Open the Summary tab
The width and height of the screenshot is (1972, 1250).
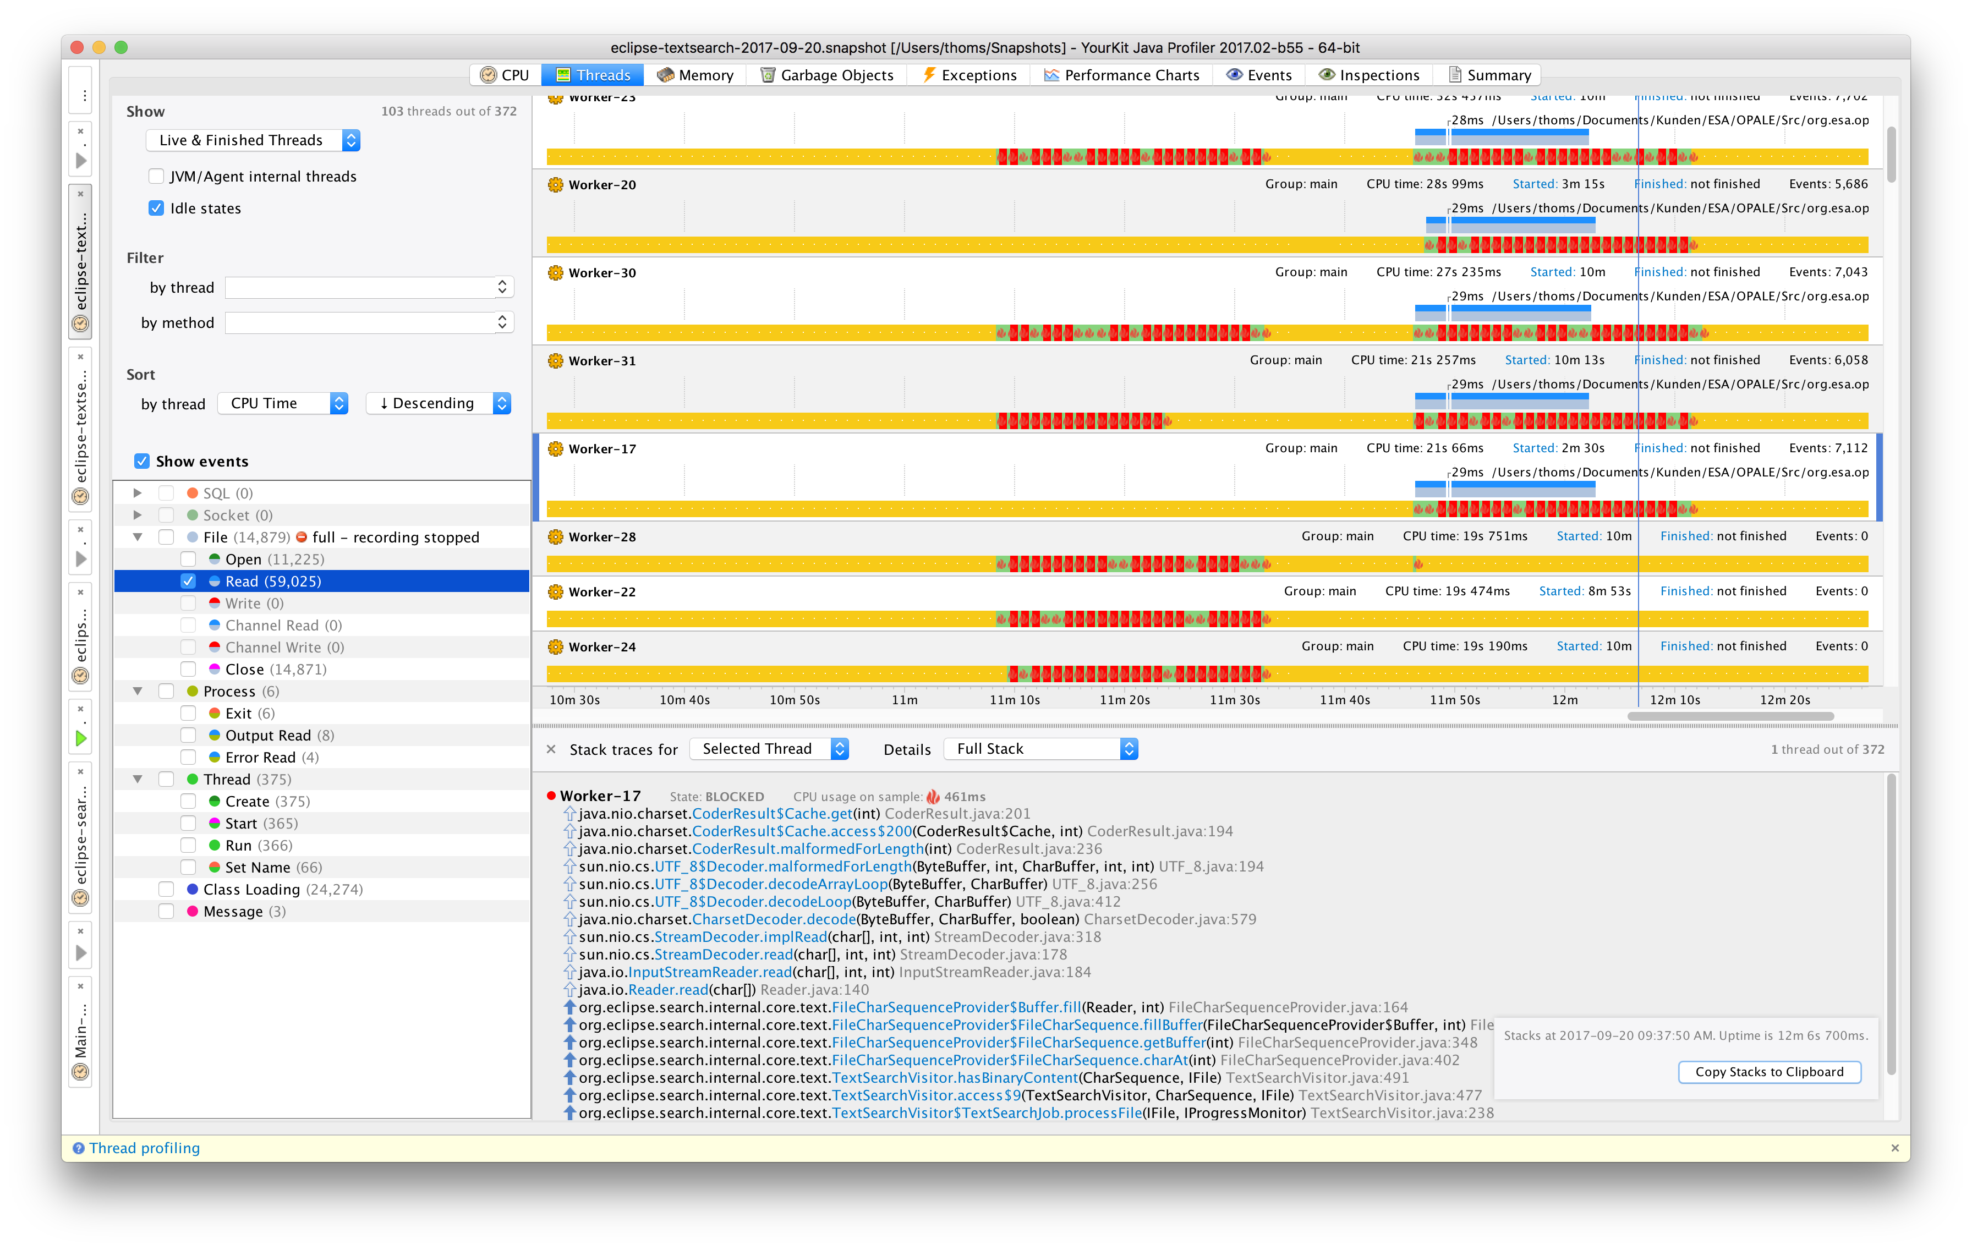(1489, 75)
